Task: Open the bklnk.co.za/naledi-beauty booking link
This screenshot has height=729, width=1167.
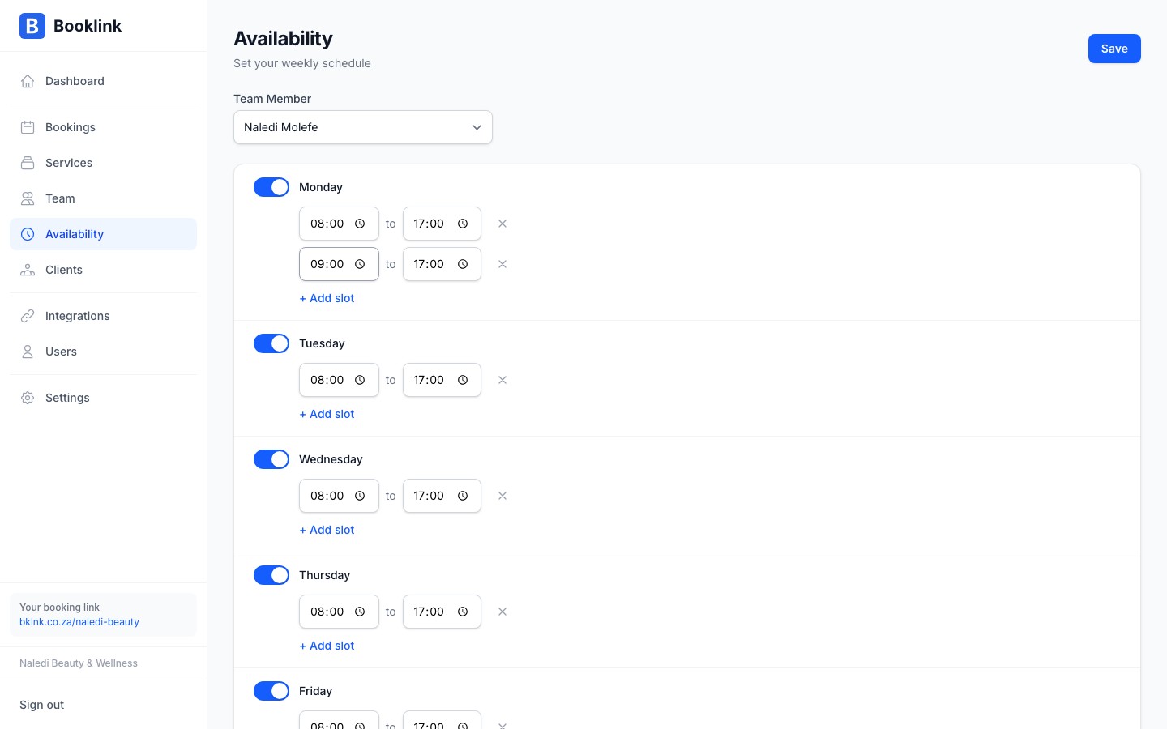Action: pos(79,622)
